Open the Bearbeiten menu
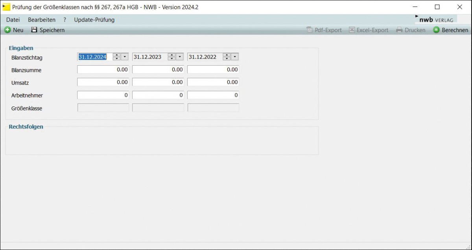This screenshot has width=472, height=250. (x=42, y=20)
